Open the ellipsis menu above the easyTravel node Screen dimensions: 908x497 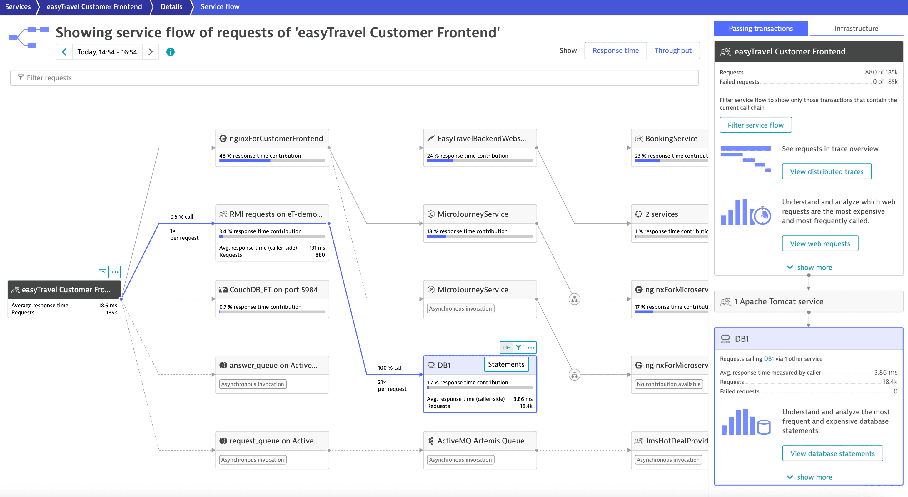coord(115,272)
